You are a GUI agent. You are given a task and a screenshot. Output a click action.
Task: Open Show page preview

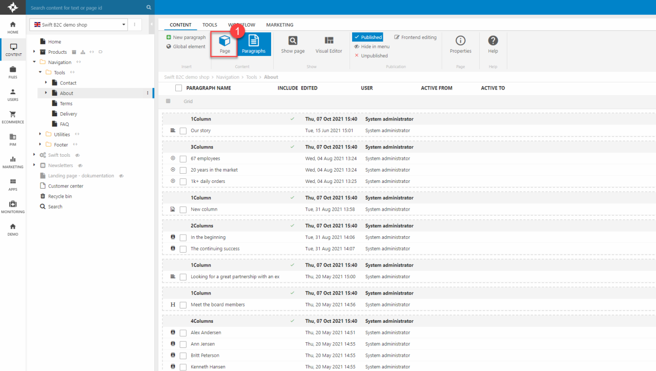(x=293, y=45)
